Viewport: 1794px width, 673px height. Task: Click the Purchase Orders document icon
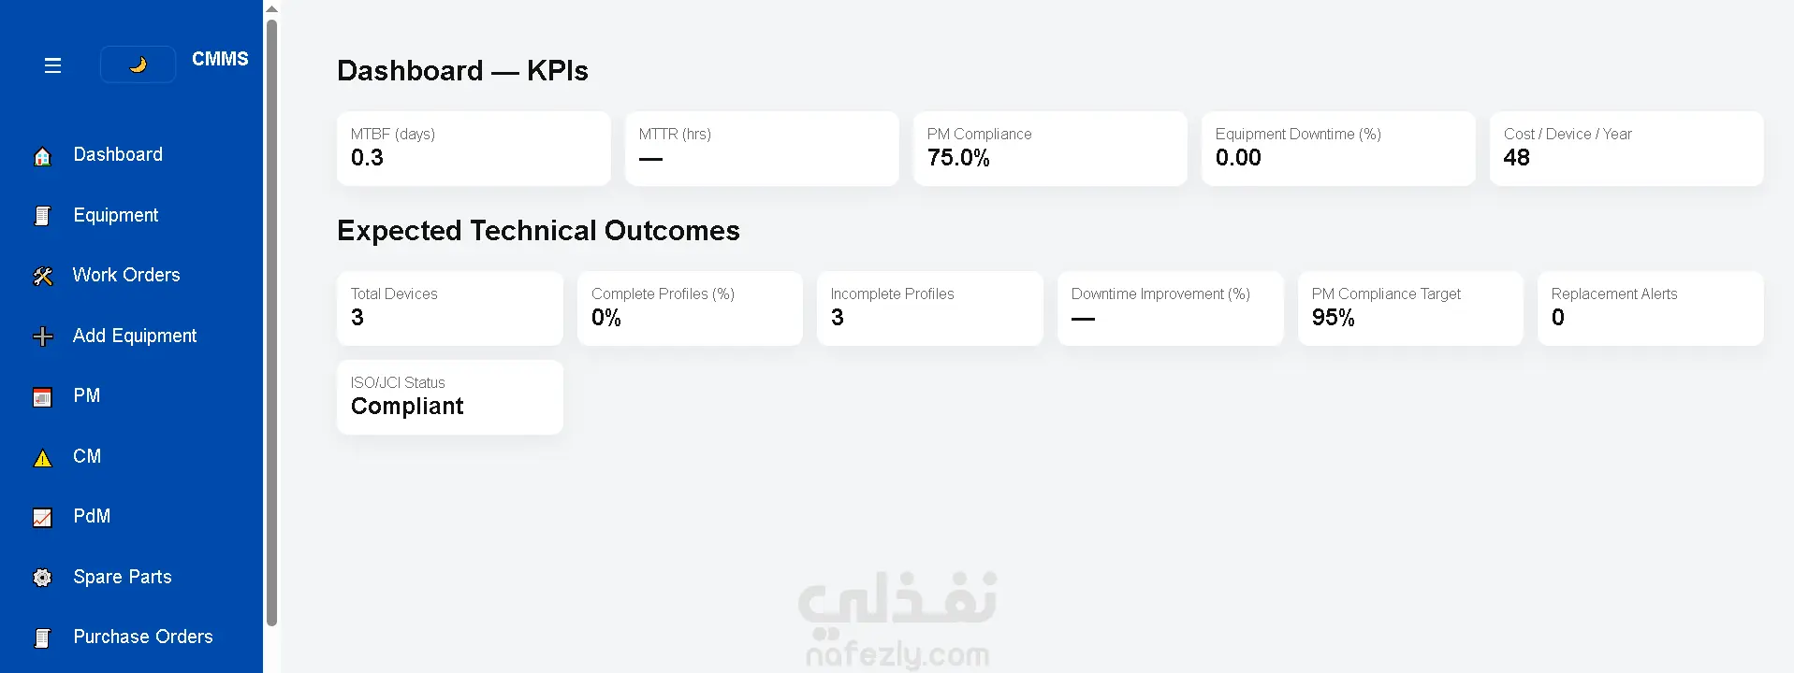42,637
